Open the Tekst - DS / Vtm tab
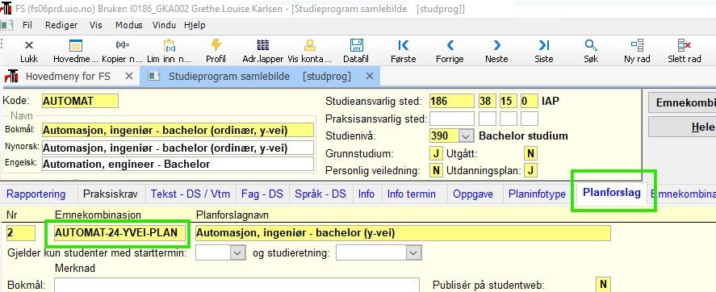Image resolution: width=716 pixels, height=292 pixels. 191,194
